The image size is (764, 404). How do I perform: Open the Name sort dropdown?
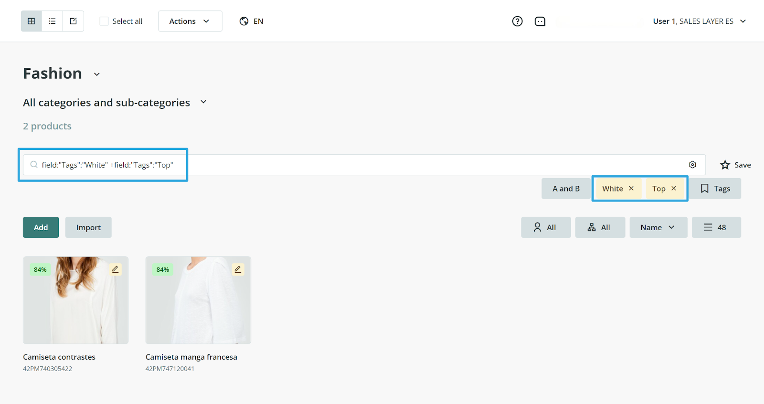click(658, 227)
